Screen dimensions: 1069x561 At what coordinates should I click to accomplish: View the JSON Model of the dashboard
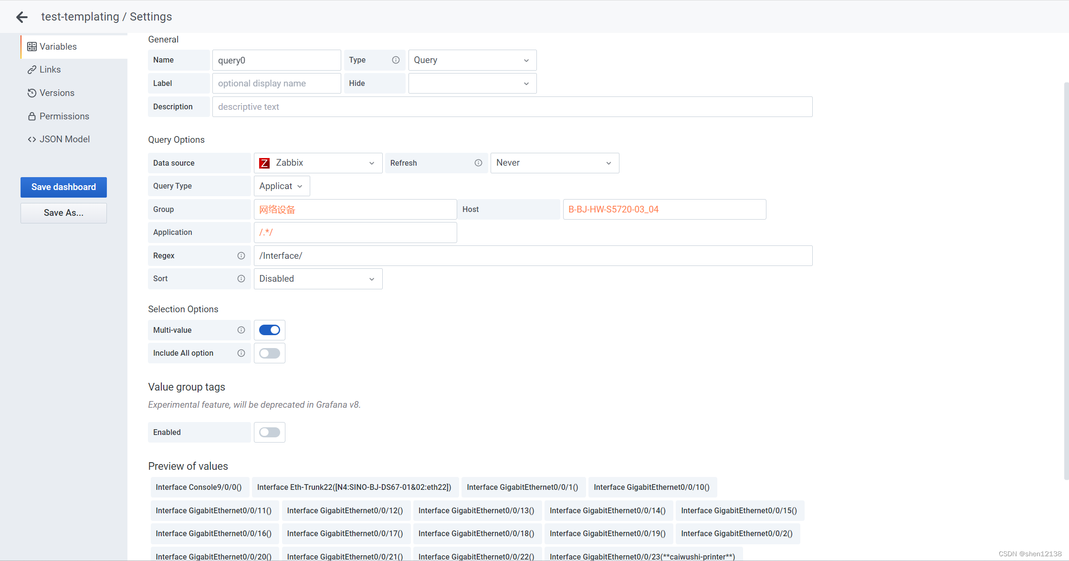64,139
